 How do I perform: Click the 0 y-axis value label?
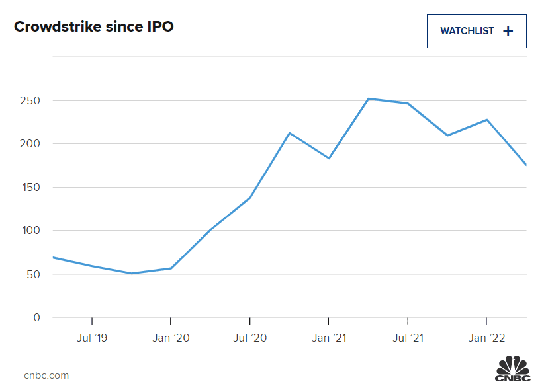[37, 318]
